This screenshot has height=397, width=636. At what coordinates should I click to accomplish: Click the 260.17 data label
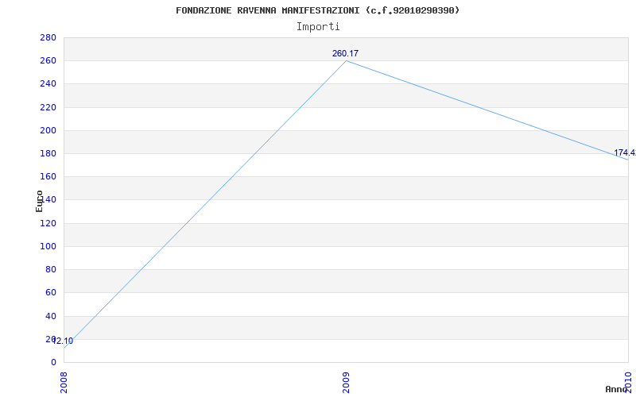(x=345, y=53)
